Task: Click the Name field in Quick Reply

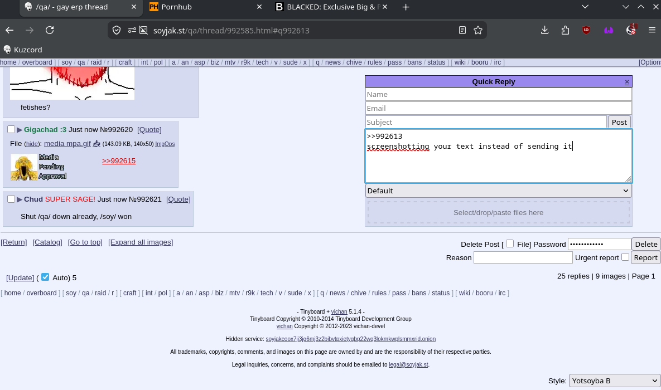Action: click(x=498, y=95)
